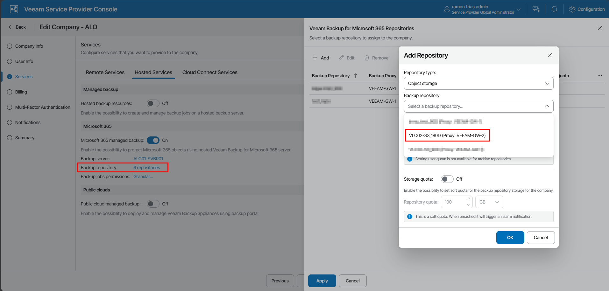
Task: Expand the ramon.frias.admin account menu chevron
Action: point(519,9)
